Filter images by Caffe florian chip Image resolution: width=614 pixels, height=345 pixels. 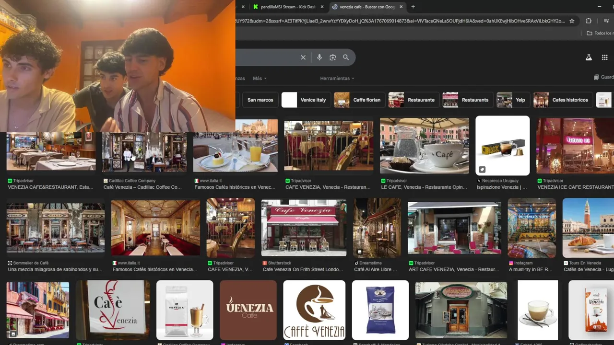tap(359, 100)
